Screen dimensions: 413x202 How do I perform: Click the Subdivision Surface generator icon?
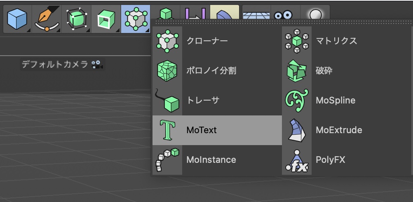[x=77, y=19]
